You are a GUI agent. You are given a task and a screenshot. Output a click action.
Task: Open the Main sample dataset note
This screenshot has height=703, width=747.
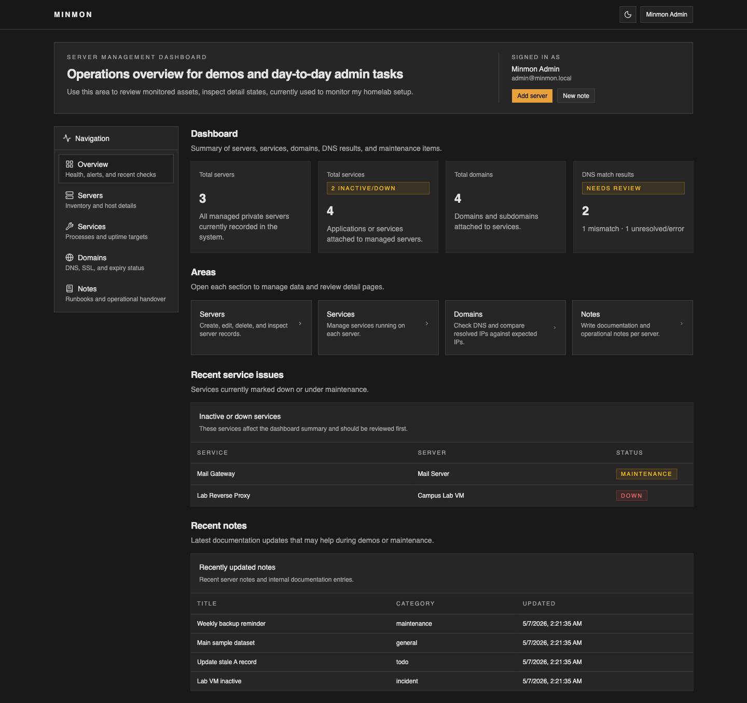pos(226,643)
